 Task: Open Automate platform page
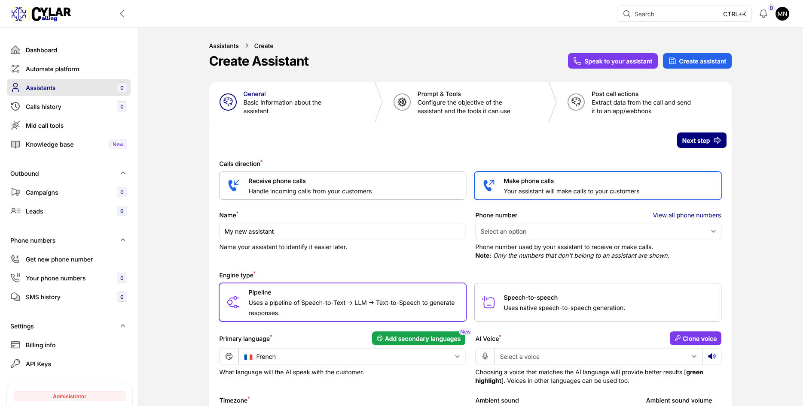(x=69, y=69)
